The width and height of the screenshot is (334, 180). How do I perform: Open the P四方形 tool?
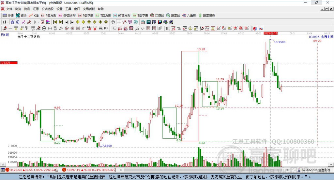coord(49,16)
